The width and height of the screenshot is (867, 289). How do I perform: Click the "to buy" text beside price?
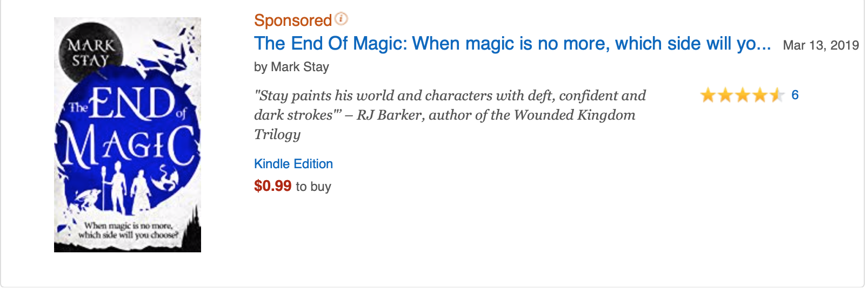click(x=314, y=187)
